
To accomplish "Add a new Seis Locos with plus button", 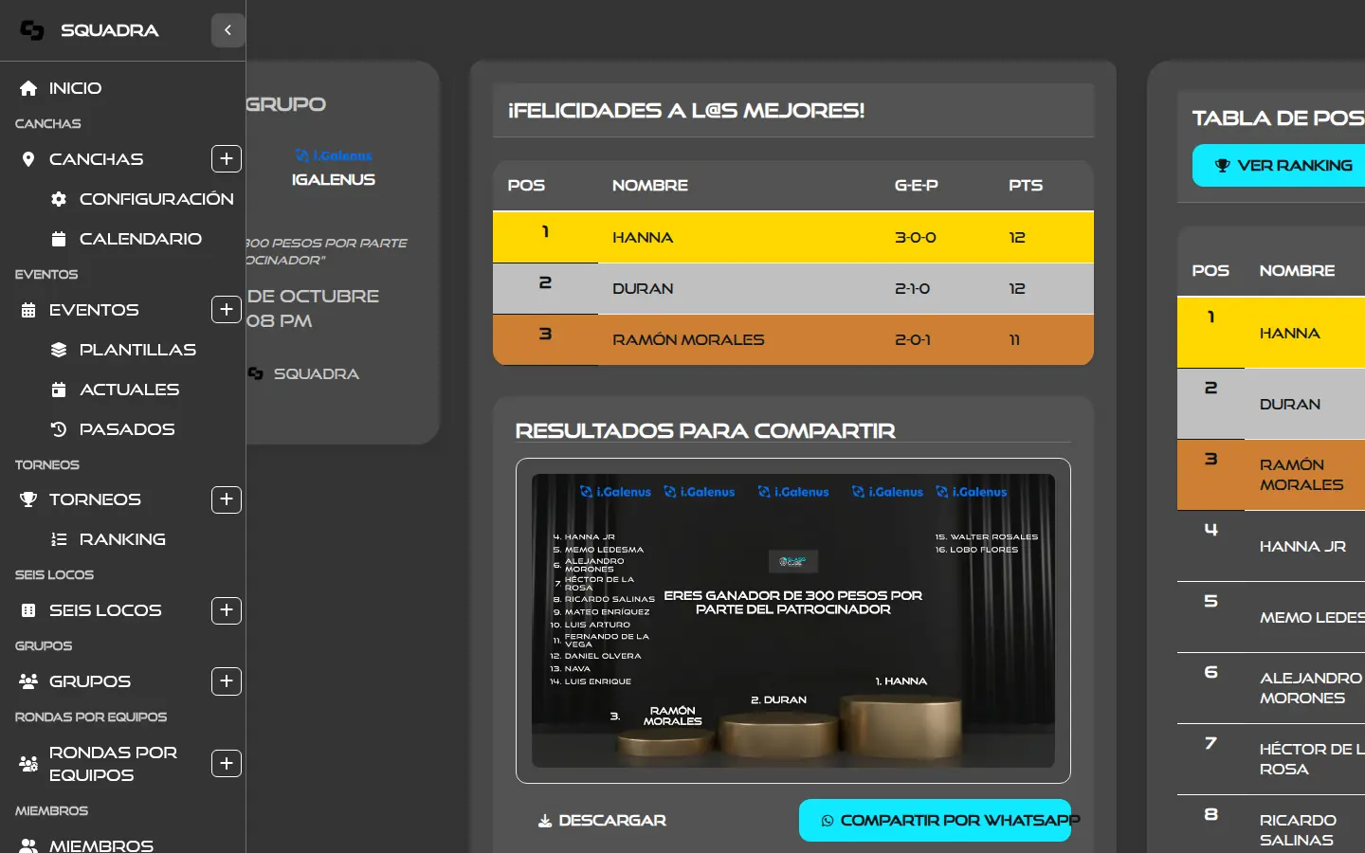I will click(227, 610).
